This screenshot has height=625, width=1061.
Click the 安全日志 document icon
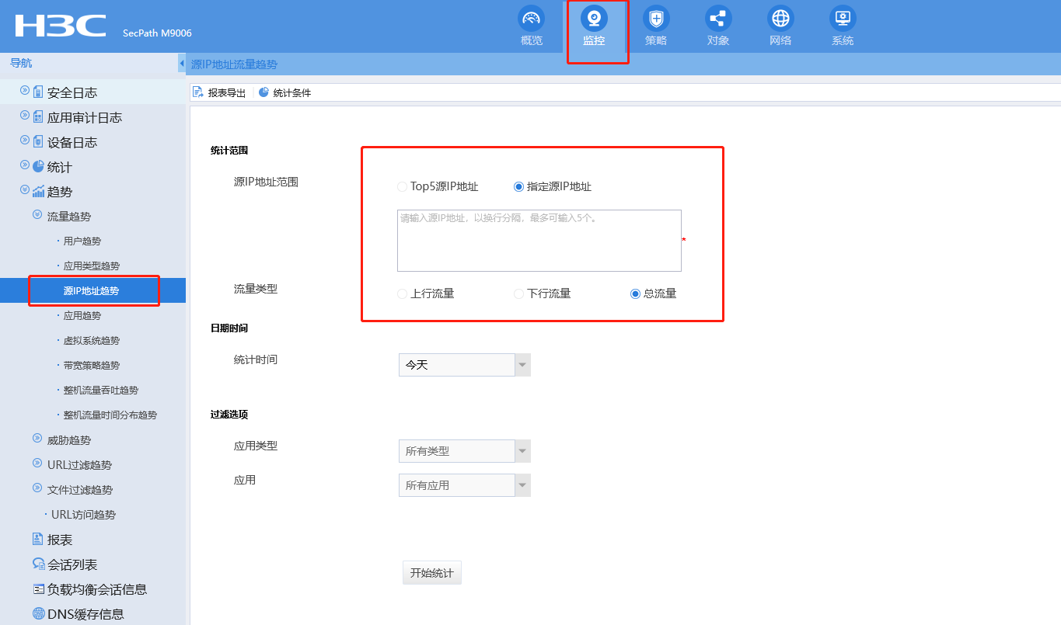pos(38,92)
